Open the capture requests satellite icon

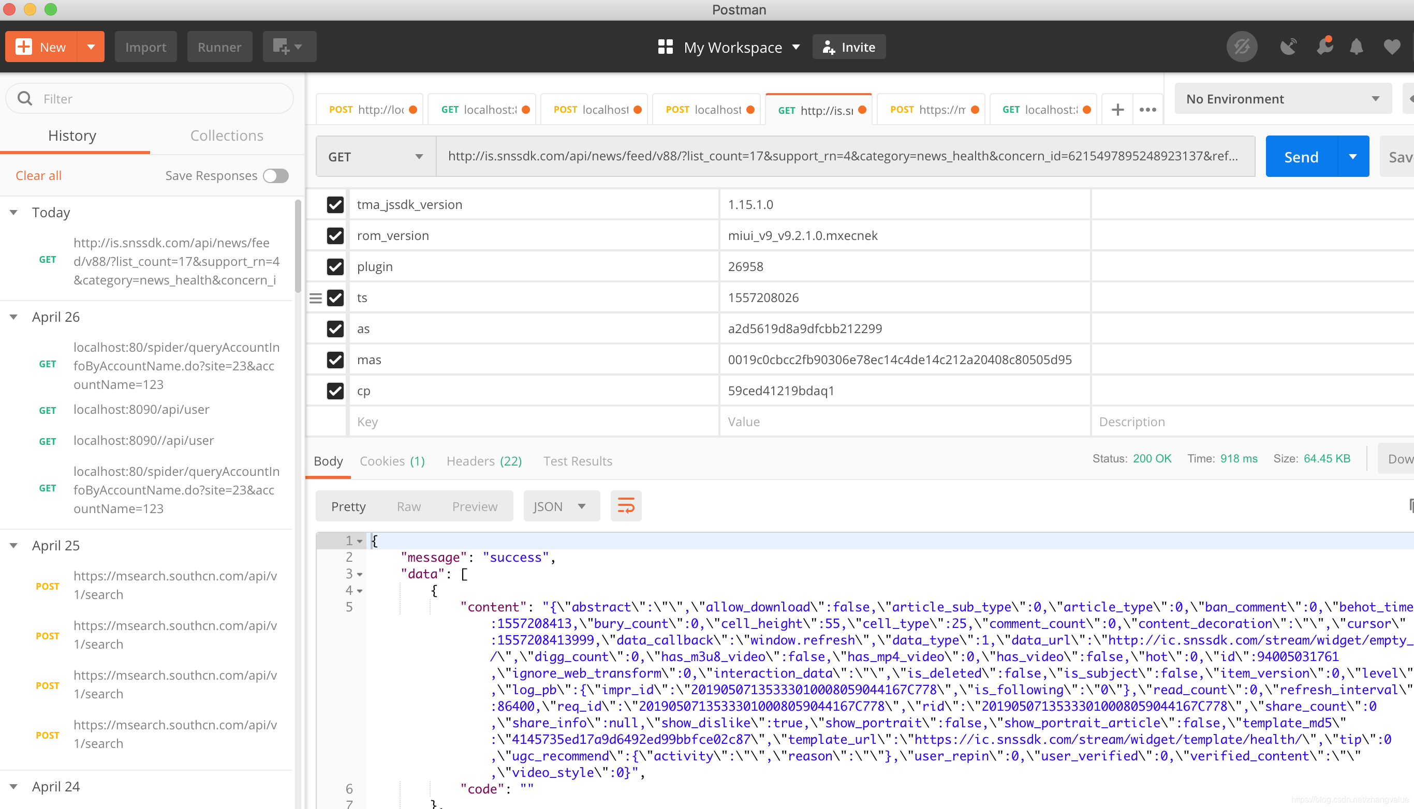tap(1288, 47)
